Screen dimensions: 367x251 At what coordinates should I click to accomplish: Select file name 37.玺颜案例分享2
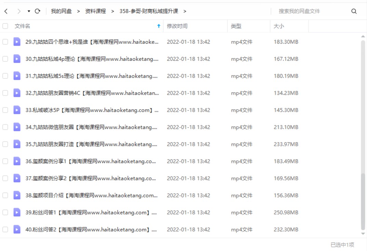coord(91,178)
